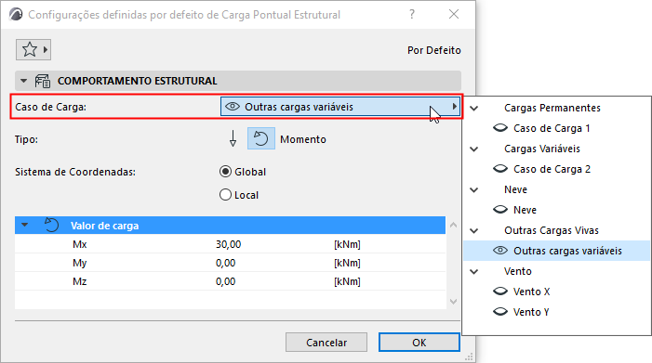652x363 pixels.
Task: Toggle eye icon for Vento Y
Action: pyautogui.click(x=500, y=312)
